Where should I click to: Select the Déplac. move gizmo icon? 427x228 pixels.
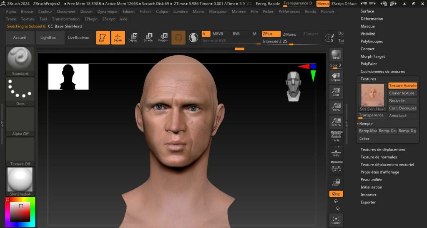coord(133,37)
